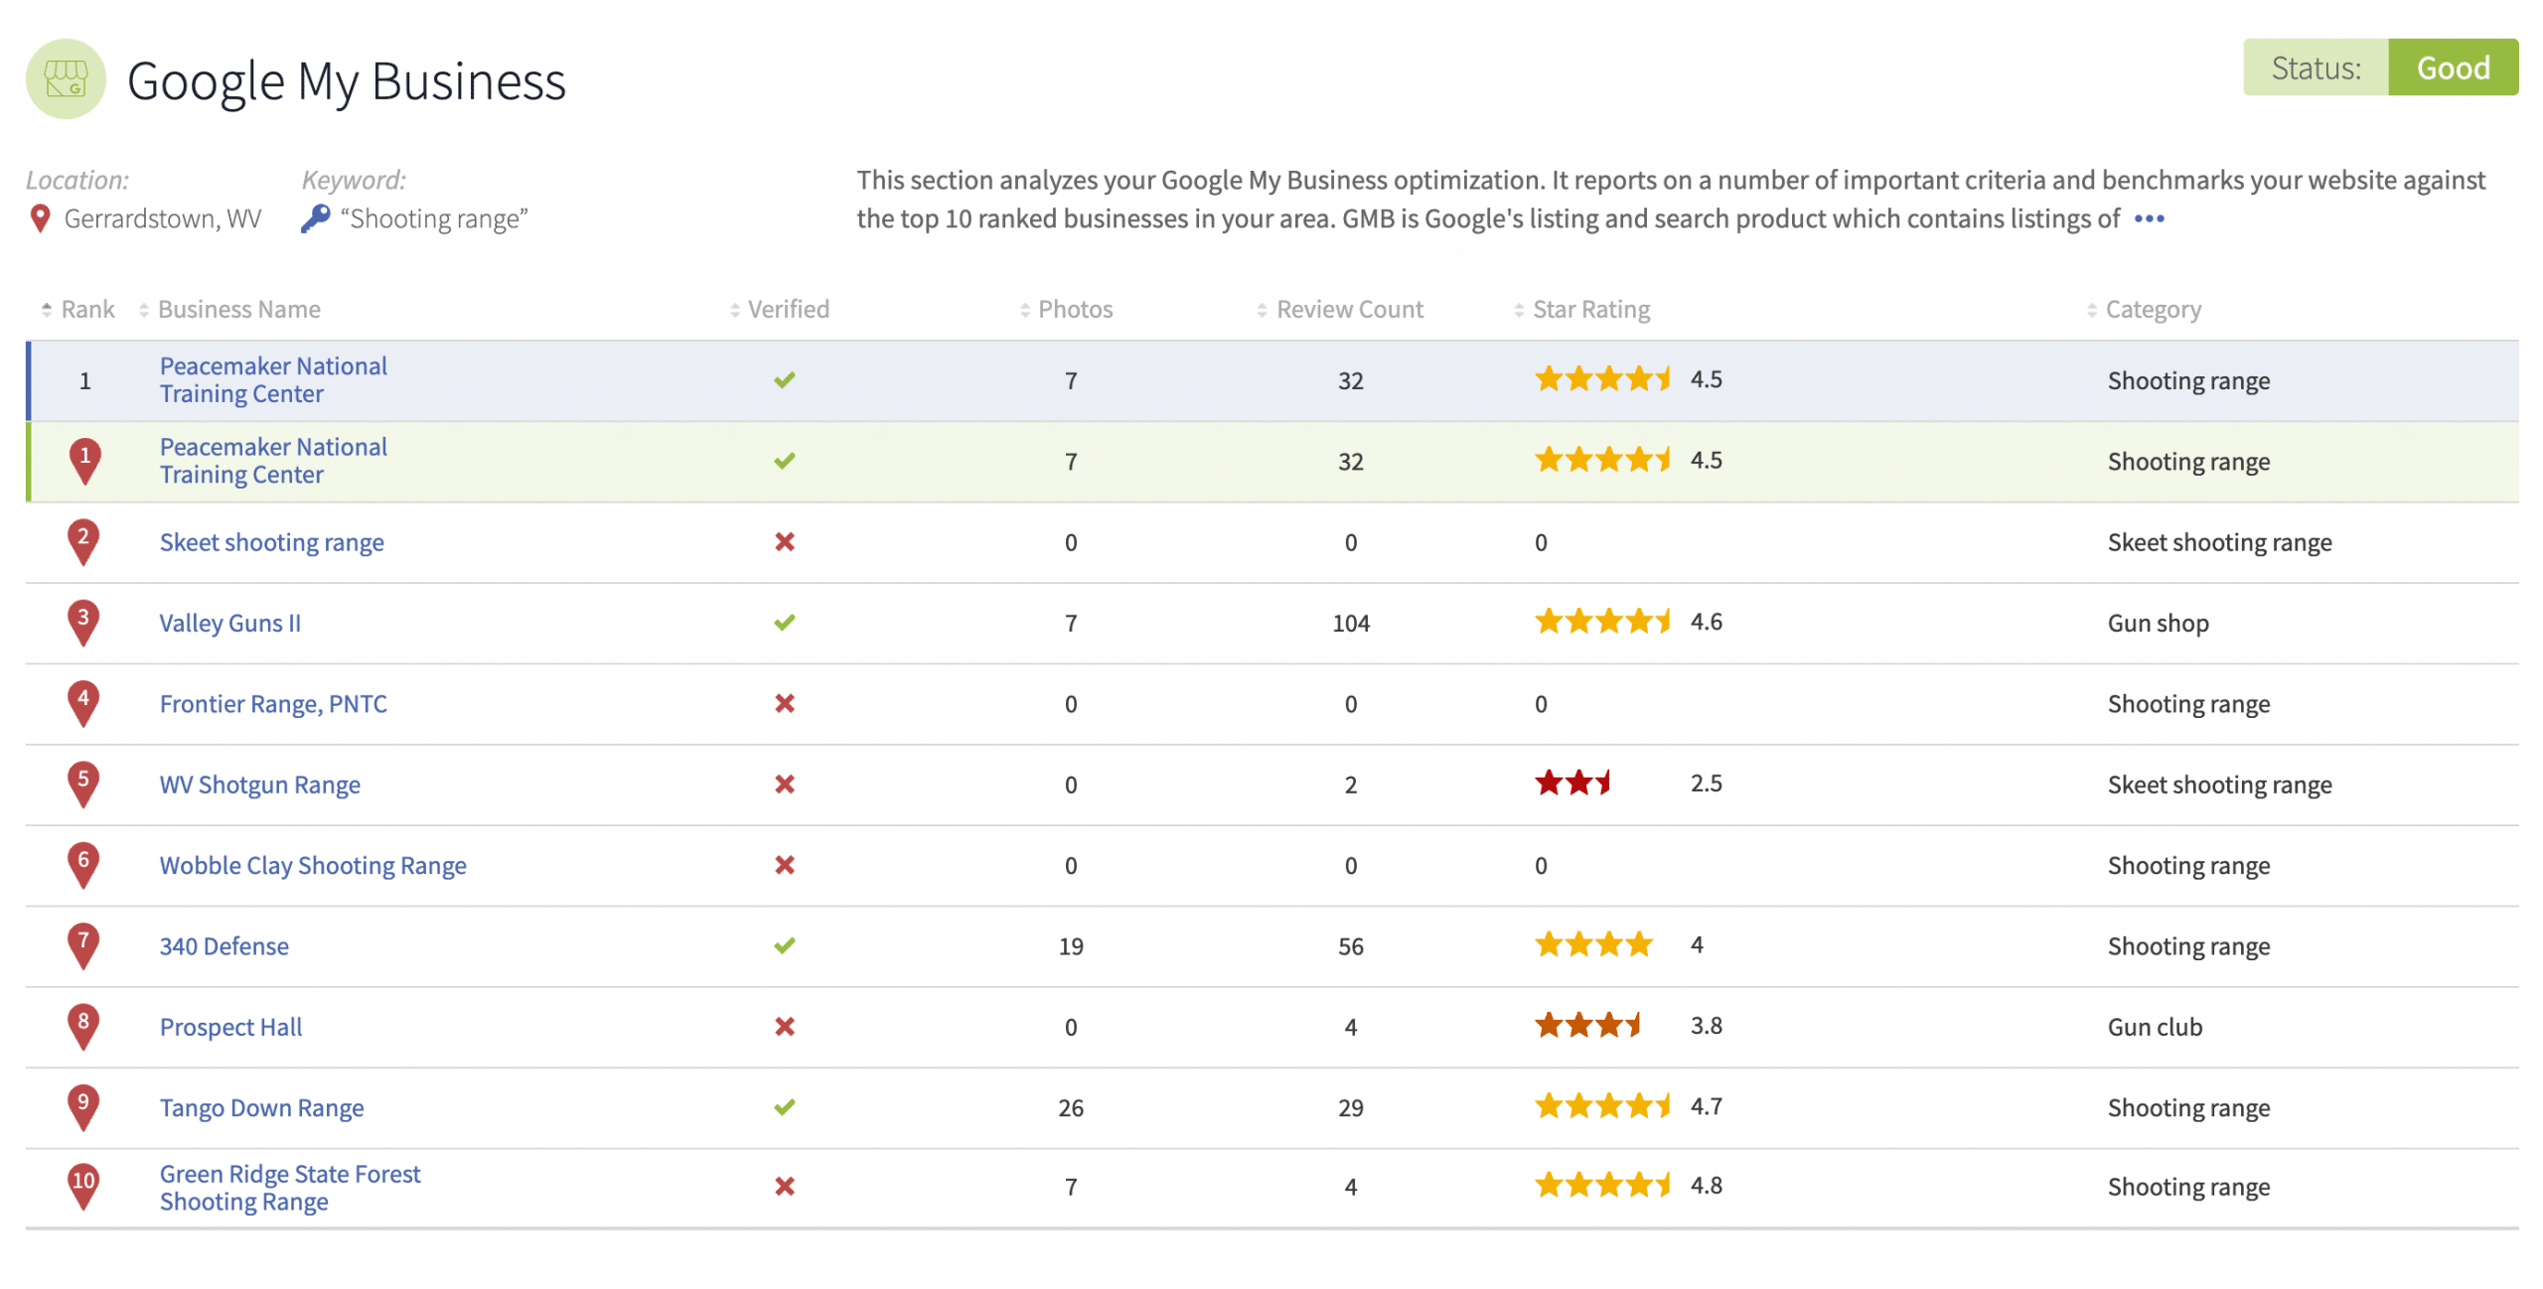Sort table by Verified column
The image size is (2543, 1289).
click(780, 310)
